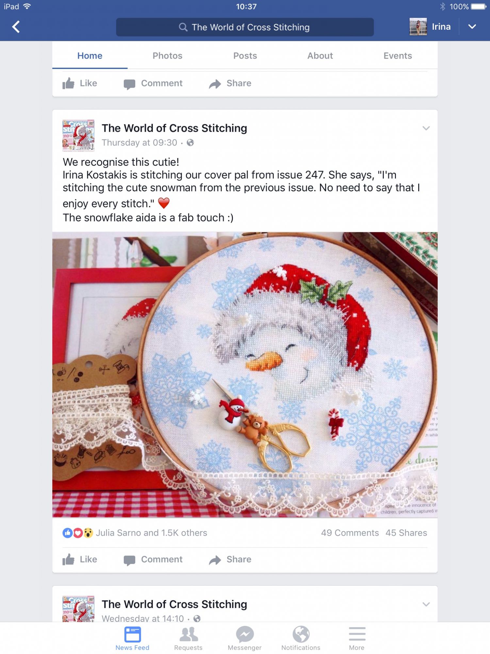Switch to the Events tab
Screen dimensions: 490x654
coord(398,56)
